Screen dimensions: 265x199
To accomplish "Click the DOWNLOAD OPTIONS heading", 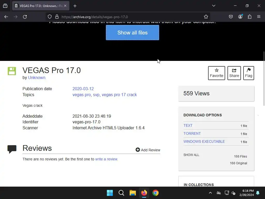I will [202, 115].
